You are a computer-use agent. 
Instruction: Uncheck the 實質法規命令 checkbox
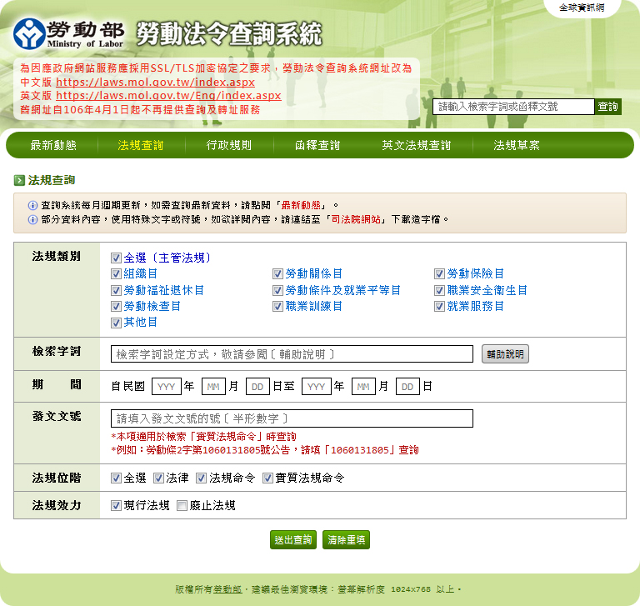point(268,478)
